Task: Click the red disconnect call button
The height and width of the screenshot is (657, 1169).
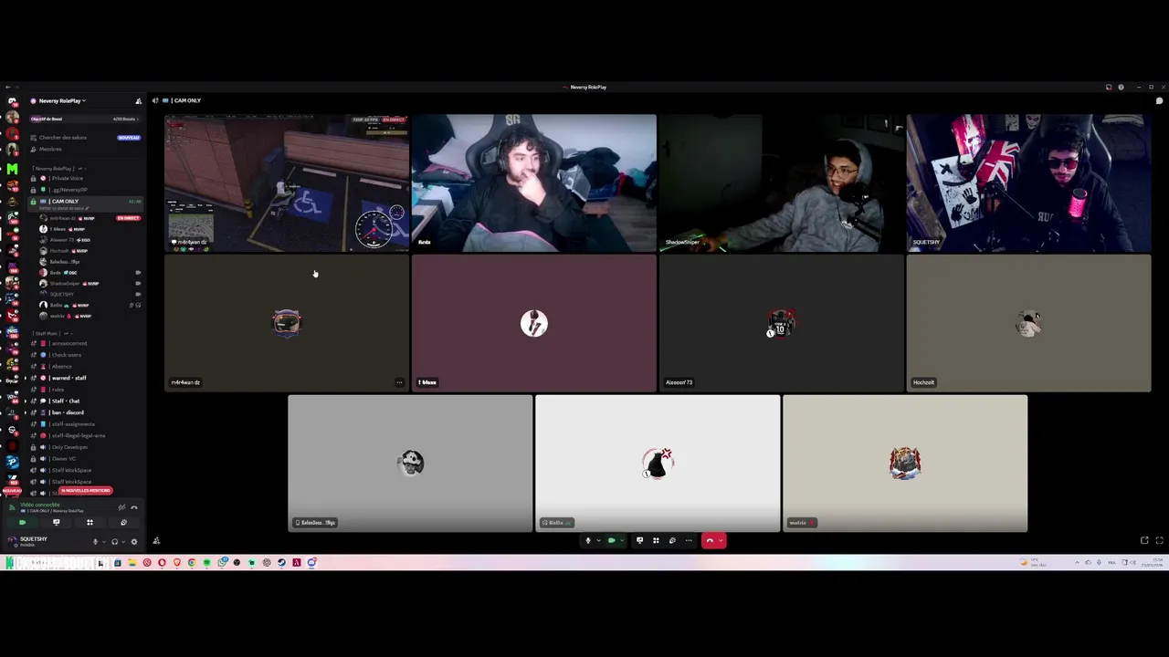Action: (710, 540)
